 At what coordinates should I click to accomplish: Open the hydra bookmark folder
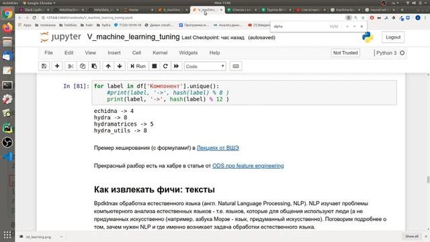coord(103,25)
